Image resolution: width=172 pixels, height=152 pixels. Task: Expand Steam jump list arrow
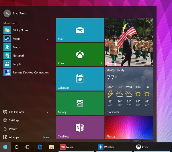[48, 39]
